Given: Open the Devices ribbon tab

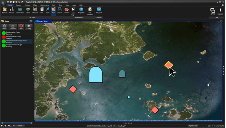Looking at the screenshot, I should click(27, 5).
